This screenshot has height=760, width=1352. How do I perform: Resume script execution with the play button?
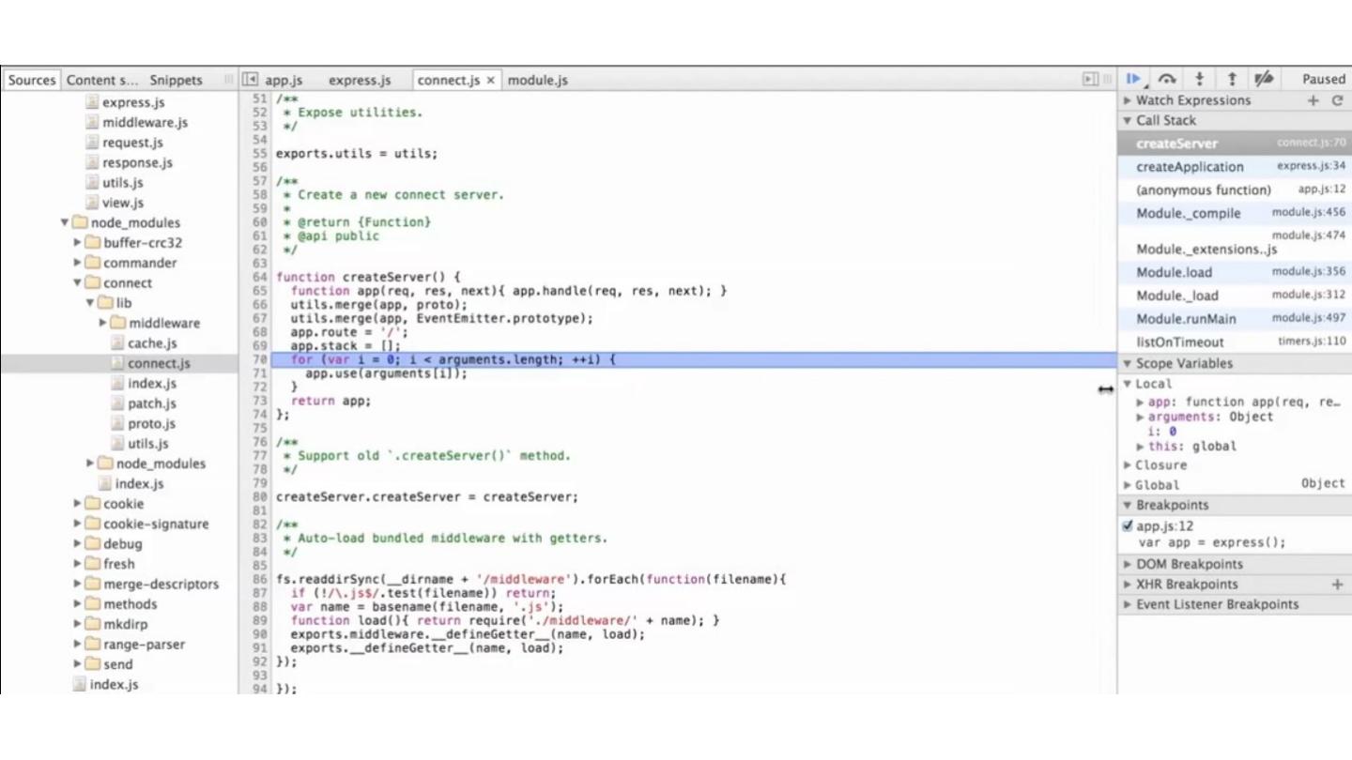pos(1134,80)
